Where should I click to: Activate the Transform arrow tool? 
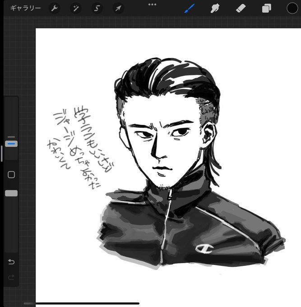(118, 9)
